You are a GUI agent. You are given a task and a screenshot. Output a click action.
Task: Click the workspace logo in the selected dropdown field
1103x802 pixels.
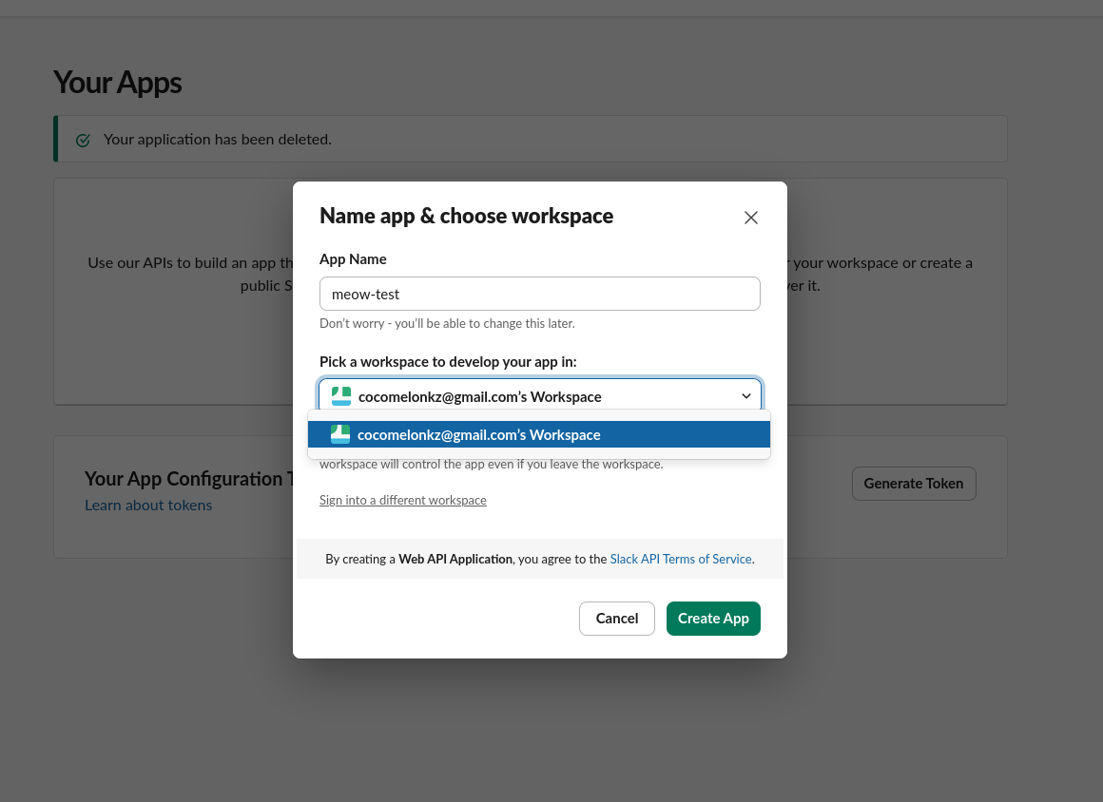341,396
